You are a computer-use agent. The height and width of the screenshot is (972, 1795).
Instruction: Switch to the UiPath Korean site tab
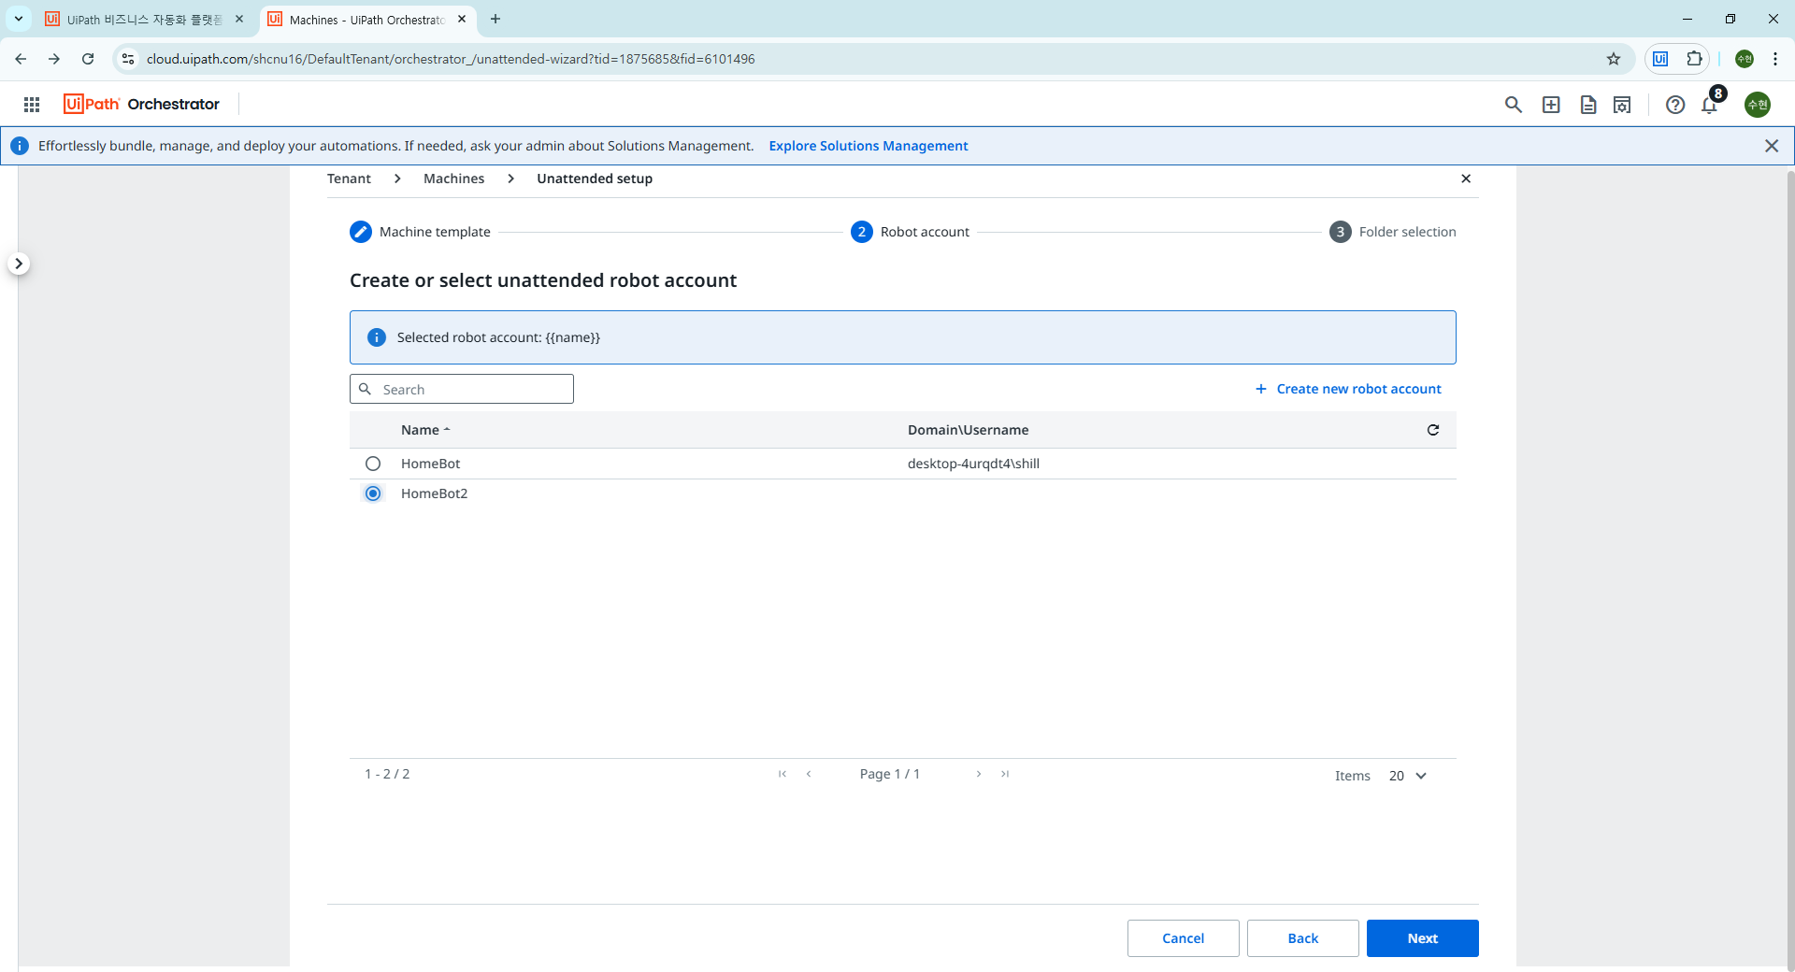pos(142,19)
